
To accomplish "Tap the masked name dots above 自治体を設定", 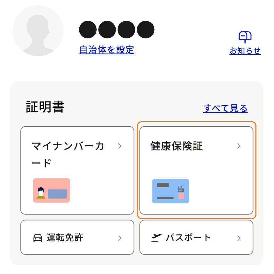I will [117, 29].
